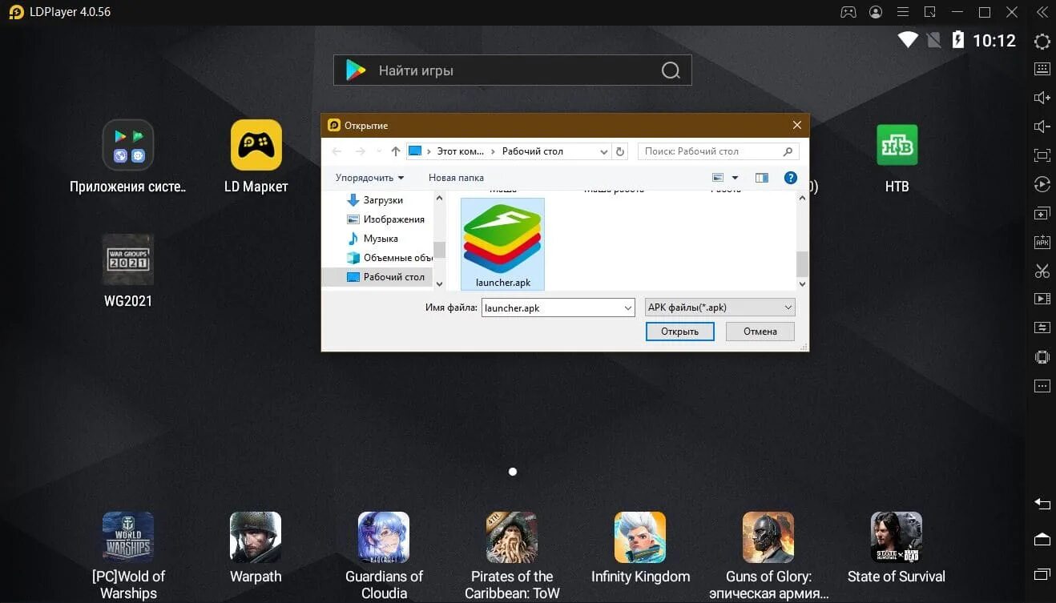
Task: Click the shake device sidebar icon
Action: (x=1042, y=357)
